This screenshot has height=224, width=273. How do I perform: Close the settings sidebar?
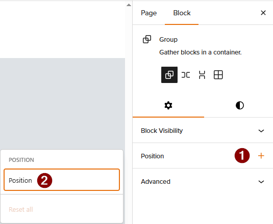point(263,13)
